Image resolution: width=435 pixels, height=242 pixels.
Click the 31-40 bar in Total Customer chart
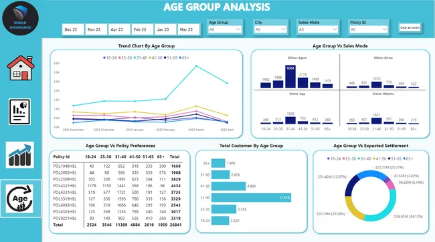point(251,198)
